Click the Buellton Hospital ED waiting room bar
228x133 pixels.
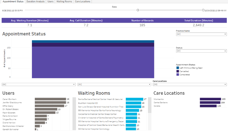133,103
